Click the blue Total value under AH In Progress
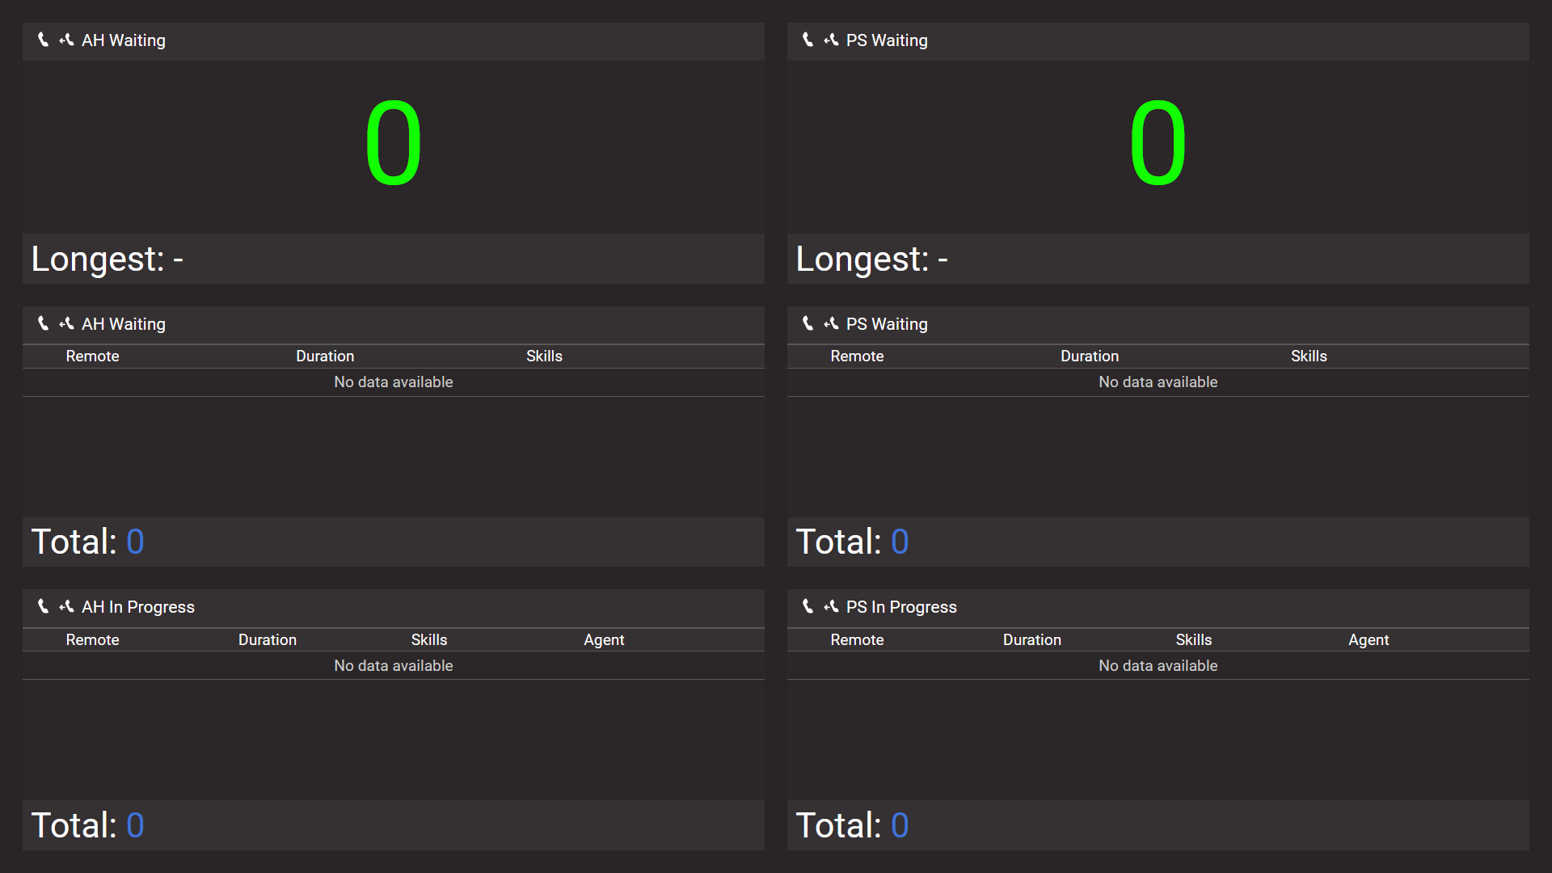Viewport: 1552px width, 873px height. (135, 825)
